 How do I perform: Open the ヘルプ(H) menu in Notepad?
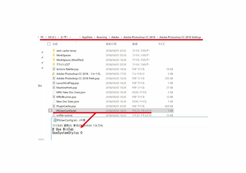pos(98,125)
